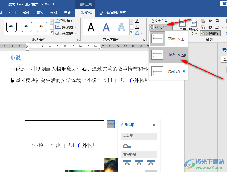Click the Shape Outline pen icon
Viewport: 227px width, 172px height.
tap(57, 27)
